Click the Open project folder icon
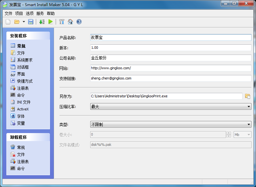Viewport: 256px width, 187px height. pyautogui.click(x=17, y=22)
